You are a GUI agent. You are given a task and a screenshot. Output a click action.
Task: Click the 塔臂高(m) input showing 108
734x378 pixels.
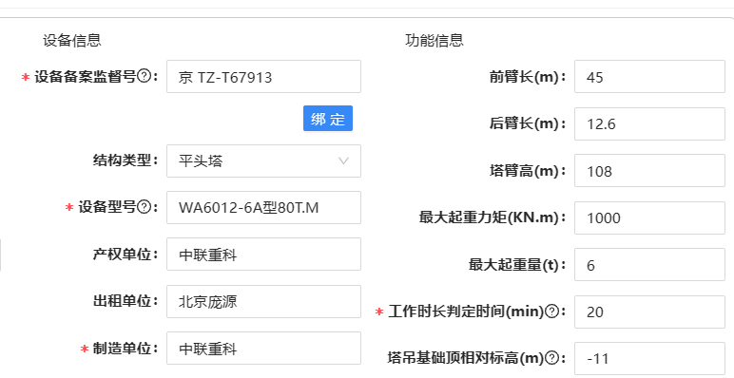(x=649, y=171)
